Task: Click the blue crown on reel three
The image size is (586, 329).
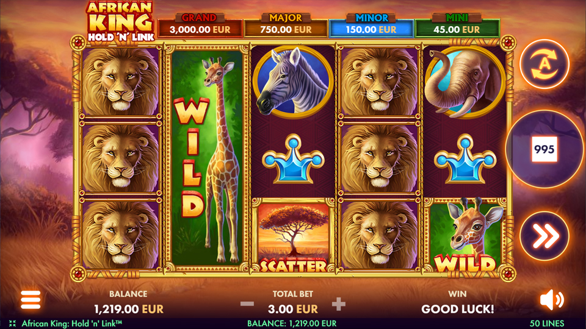Action: point(293,159)
